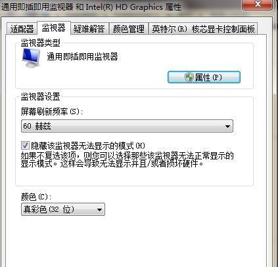The image size is (278, 267).
Task: Expand the 屏幕刷新频率 dropdown arrow
Action: pos(227,126)
